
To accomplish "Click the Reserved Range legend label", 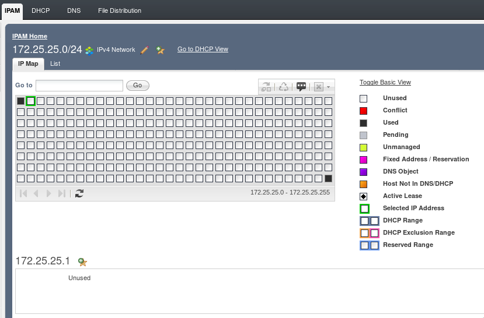I will point(408,245).
